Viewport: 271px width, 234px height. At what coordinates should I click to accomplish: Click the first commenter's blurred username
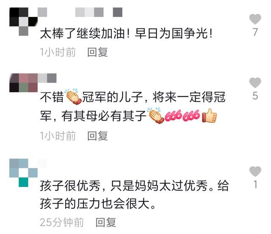[80, 12]
